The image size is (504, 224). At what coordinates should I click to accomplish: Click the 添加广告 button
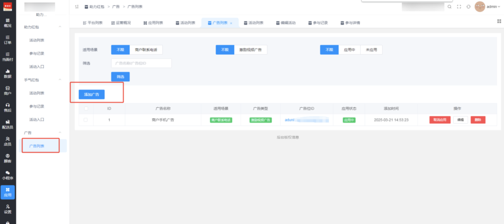92,94
